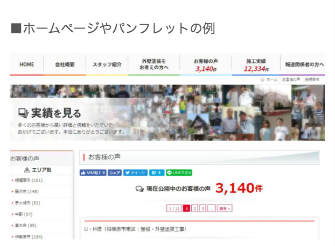Open the 厚木市 (99) area link
Viewport: 335px width, 246px height.
point(25,226)
